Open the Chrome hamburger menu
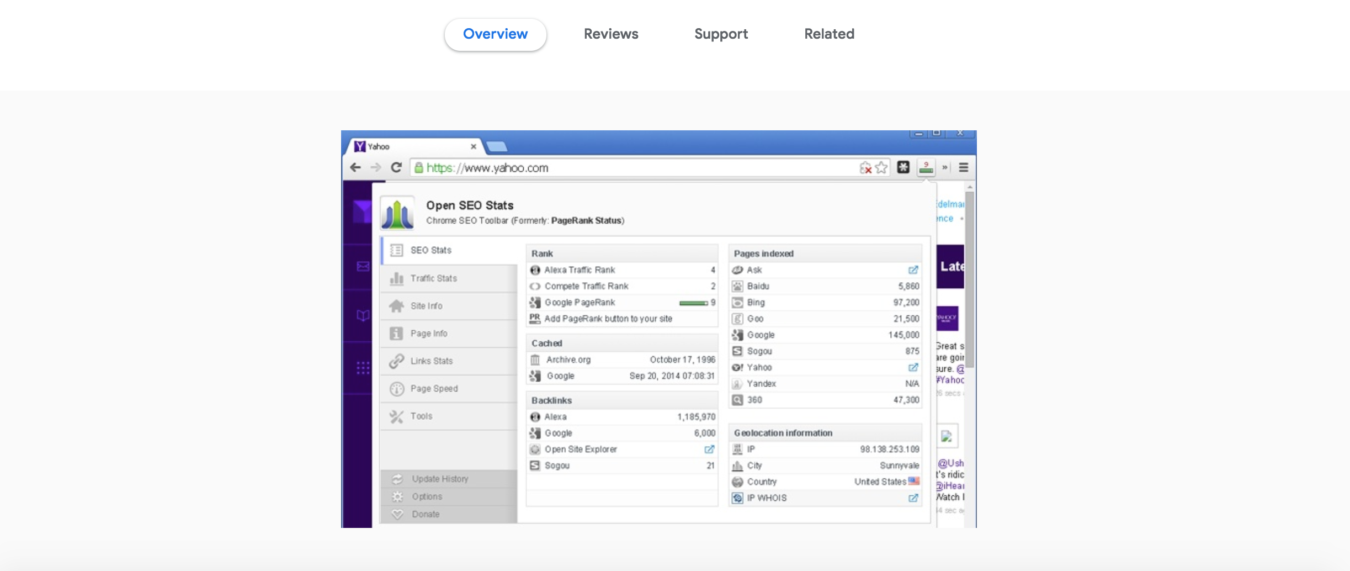 pyautogui.click(x=964, y=167)
